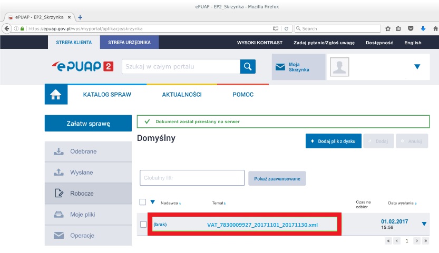Viewport: 439px width, 253px height.
Task: Click the user avatar picture
Action: [x=339, y=67]
